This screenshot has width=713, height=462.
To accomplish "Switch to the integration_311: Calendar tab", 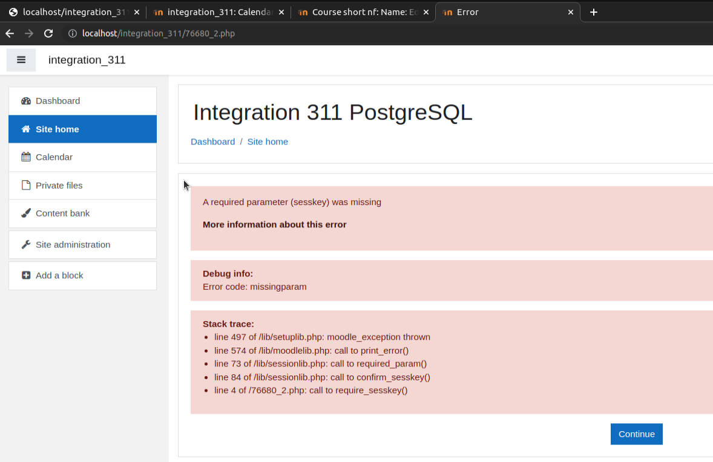I will (217, 12).
